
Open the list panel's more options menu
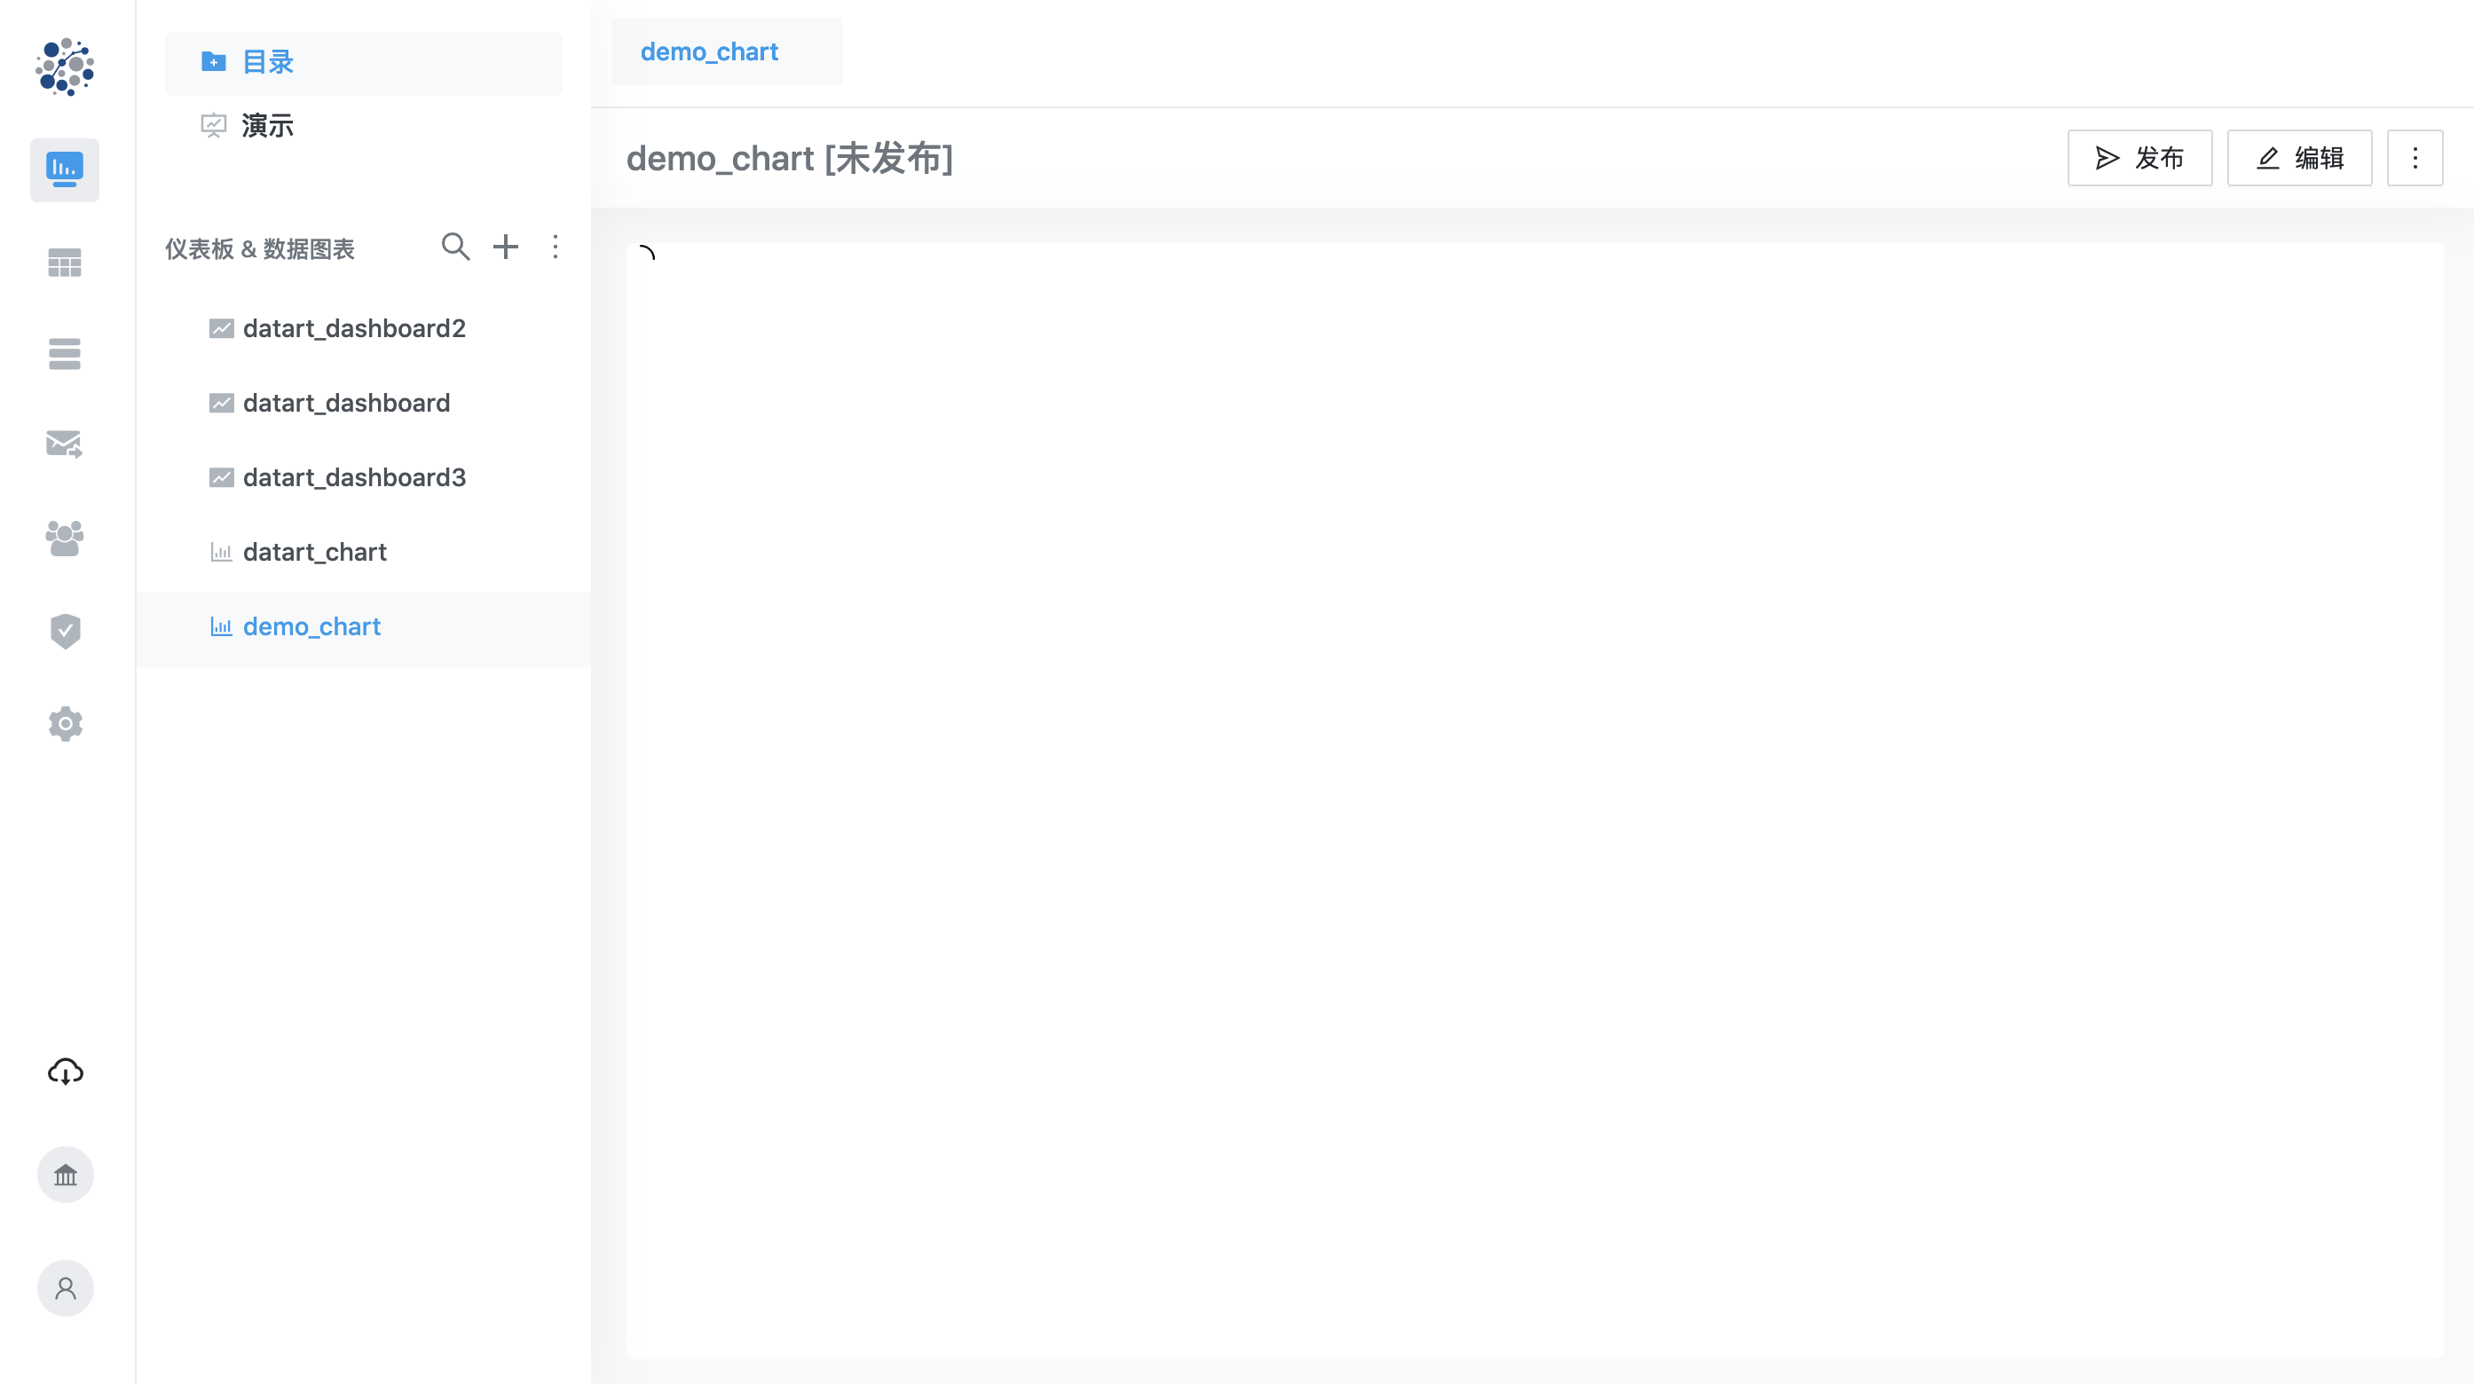tap(555, 247)
